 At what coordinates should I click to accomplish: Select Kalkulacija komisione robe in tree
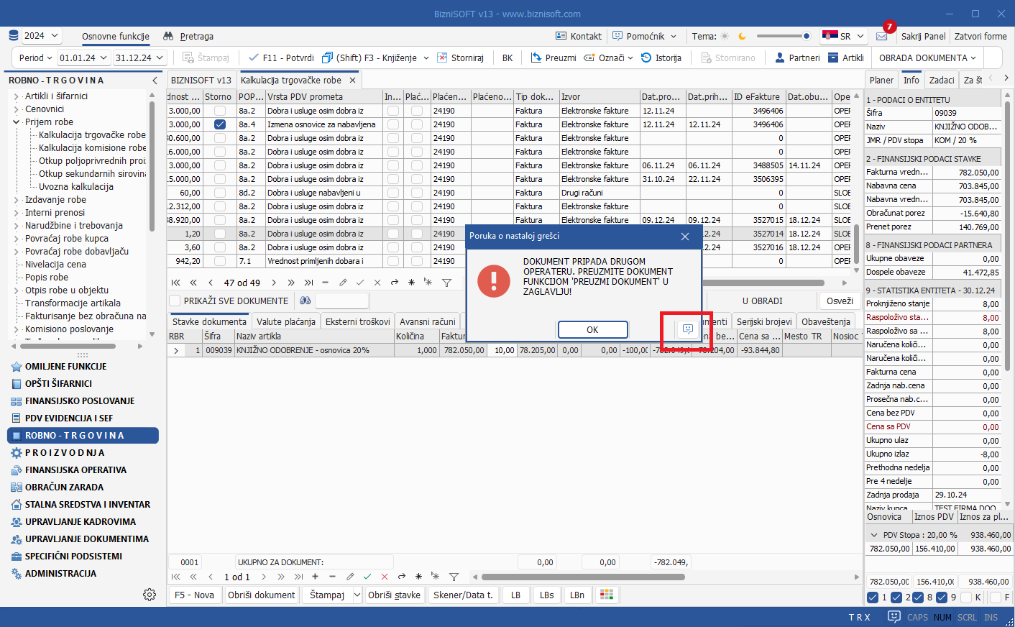(92, 148)
